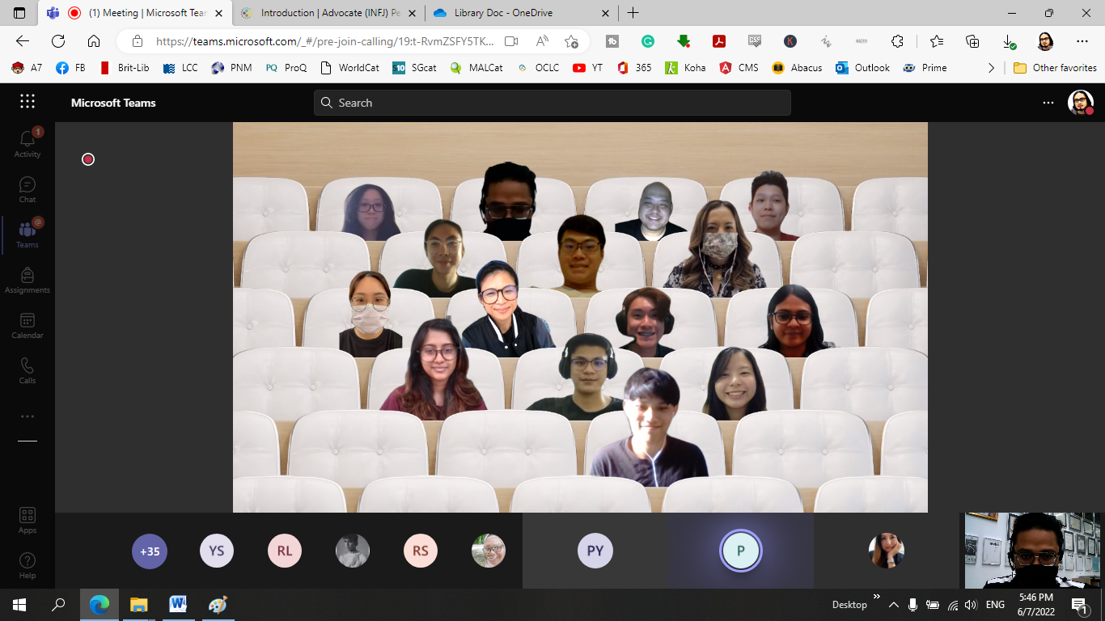Go back in the browser

(23, 41)
